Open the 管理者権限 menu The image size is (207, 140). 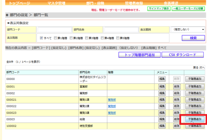(x=134, y=3)
